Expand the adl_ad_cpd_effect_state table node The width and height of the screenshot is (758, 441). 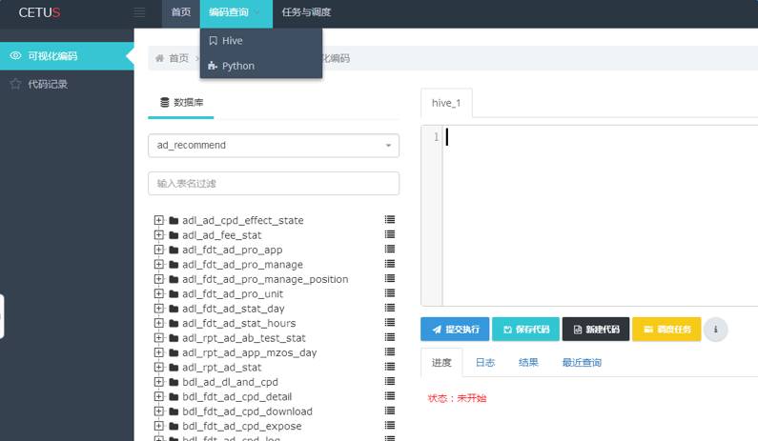[x=158, y=220]
